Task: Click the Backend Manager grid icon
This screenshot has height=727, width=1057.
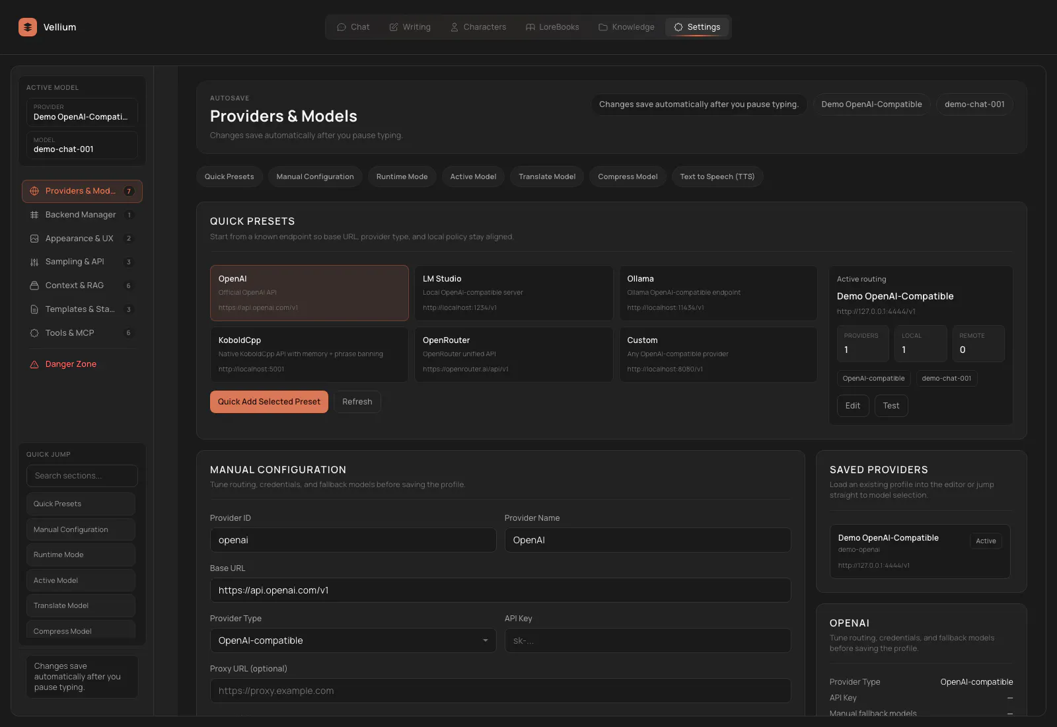Action: pyautogui.click(x=34, y=215)
